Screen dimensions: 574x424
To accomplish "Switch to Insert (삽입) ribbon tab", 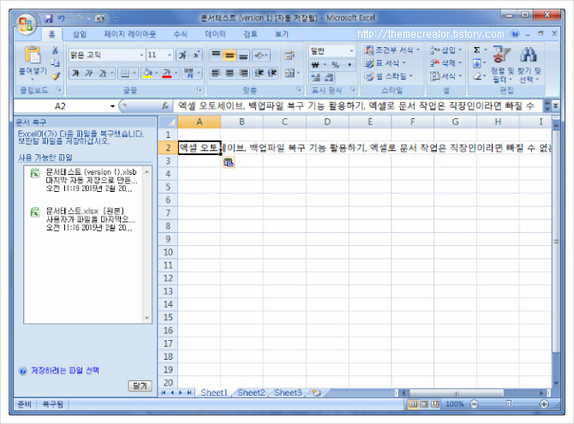I will tap(80, 34).
